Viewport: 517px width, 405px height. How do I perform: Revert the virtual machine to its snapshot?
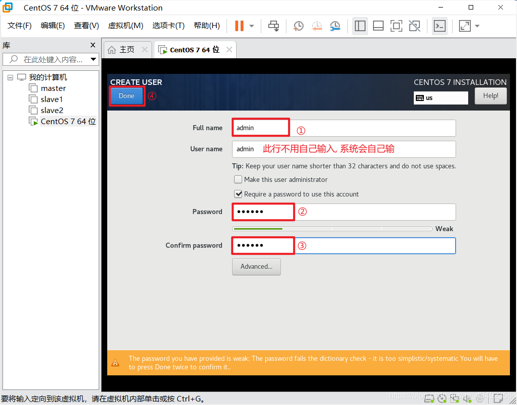pyautogui.click(x=317, y=26)
